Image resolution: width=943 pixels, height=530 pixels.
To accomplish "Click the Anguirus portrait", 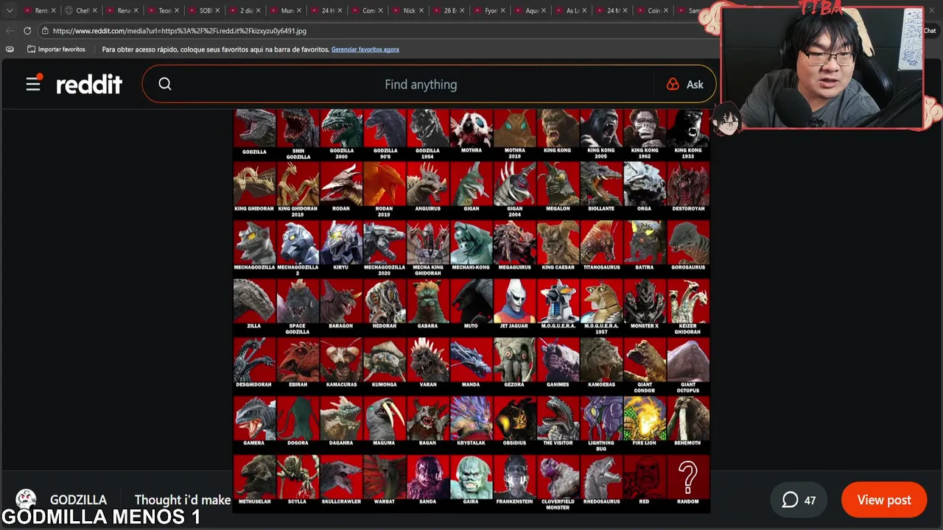I will click(428, 184).
